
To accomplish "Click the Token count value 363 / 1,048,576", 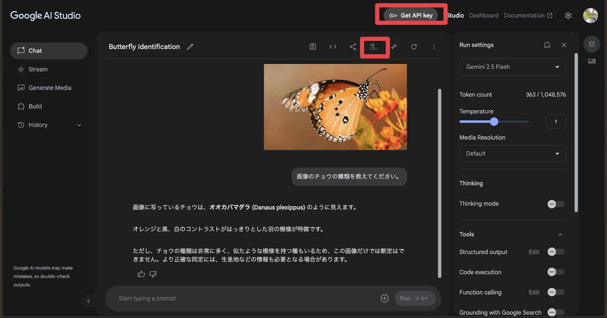I will click(546, 95).
